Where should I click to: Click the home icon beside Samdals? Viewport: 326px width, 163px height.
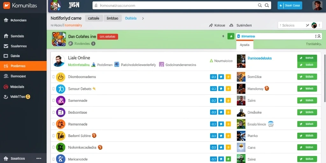point(6,36)
